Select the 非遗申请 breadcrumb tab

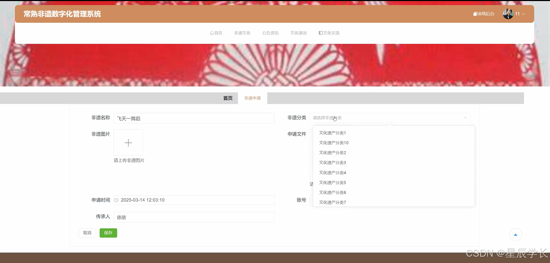coord(253,98)
